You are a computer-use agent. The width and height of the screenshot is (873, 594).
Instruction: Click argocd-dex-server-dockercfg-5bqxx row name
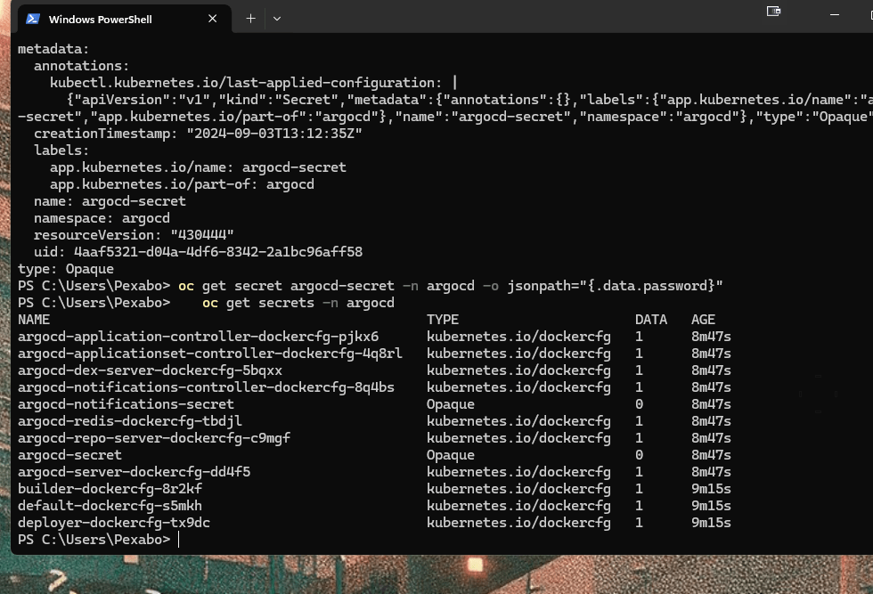click(x=150, y=370)
